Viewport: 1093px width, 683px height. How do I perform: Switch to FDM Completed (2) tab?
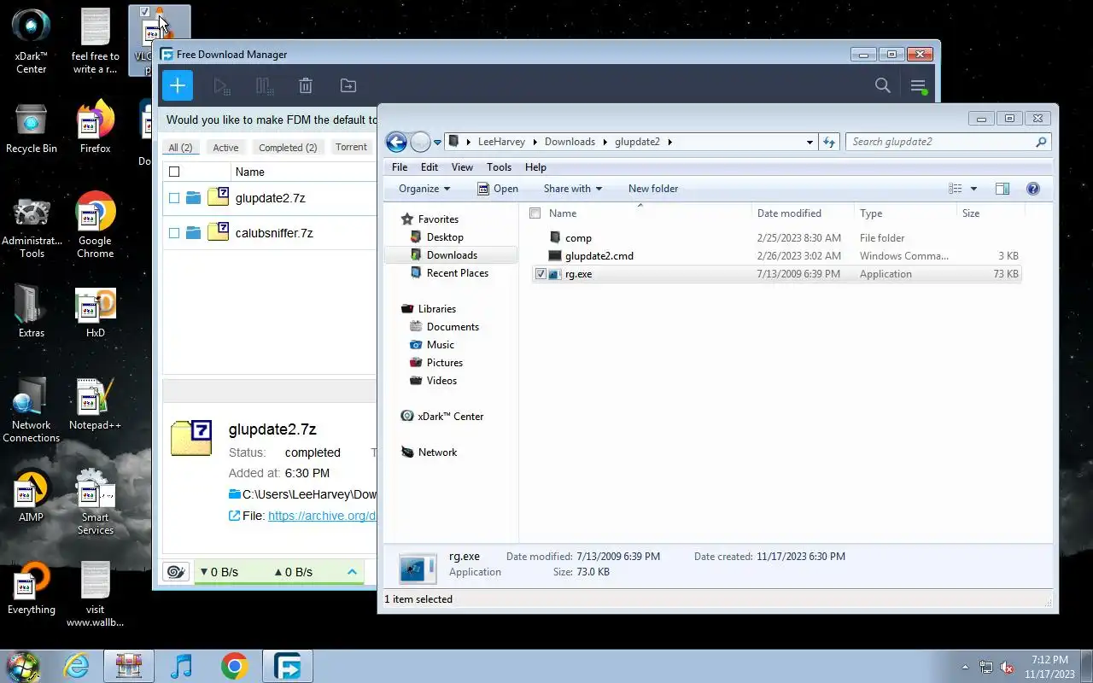[x=288, y=148]
